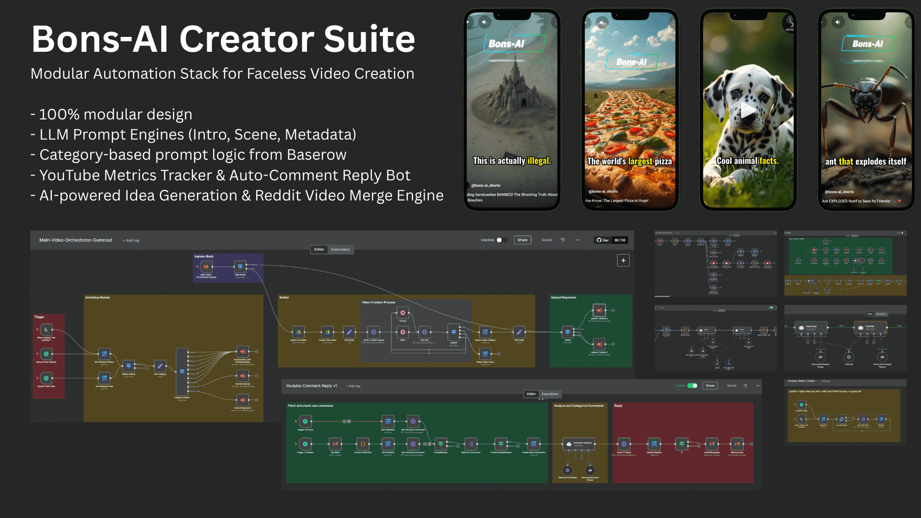Select the Get Mails Gmail node
The image size is (921, 518).
pyautogui.click(x=335, y=444)
